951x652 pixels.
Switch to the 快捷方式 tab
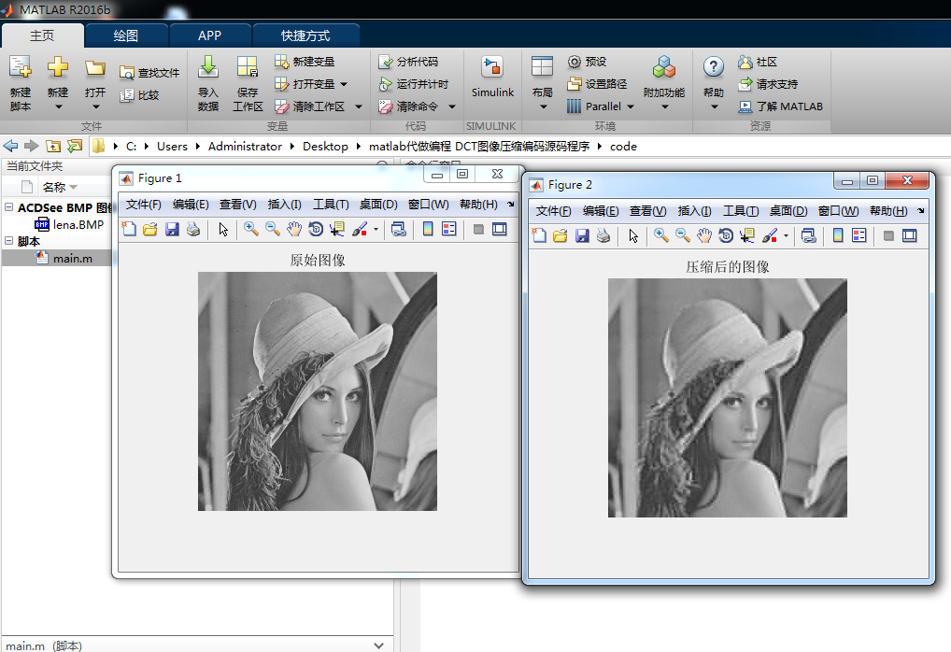click(305, 35)
